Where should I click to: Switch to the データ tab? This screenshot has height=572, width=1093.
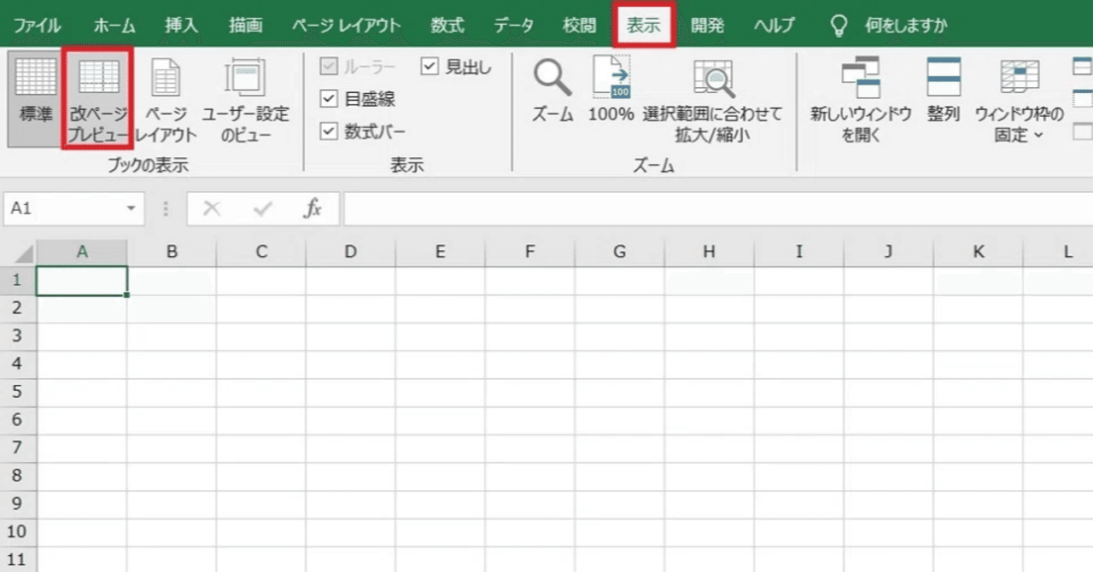(514, 25)
